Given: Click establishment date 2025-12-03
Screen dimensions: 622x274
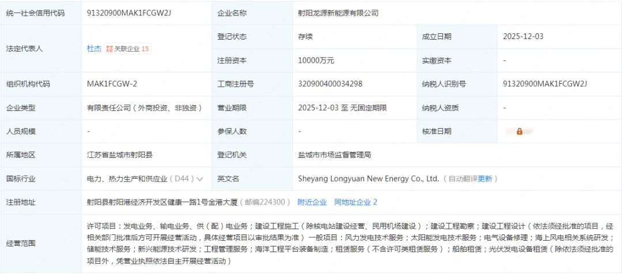Looking at the screenshot, I should point(523,37).
